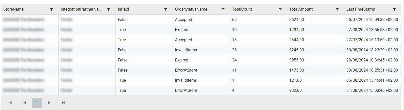
Task: Open the LastTimeStamp filter icon
Action: point(394,10)
